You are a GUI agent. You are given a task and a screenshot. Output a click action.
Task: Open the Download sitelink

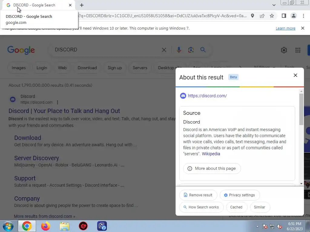click(28, 138)
